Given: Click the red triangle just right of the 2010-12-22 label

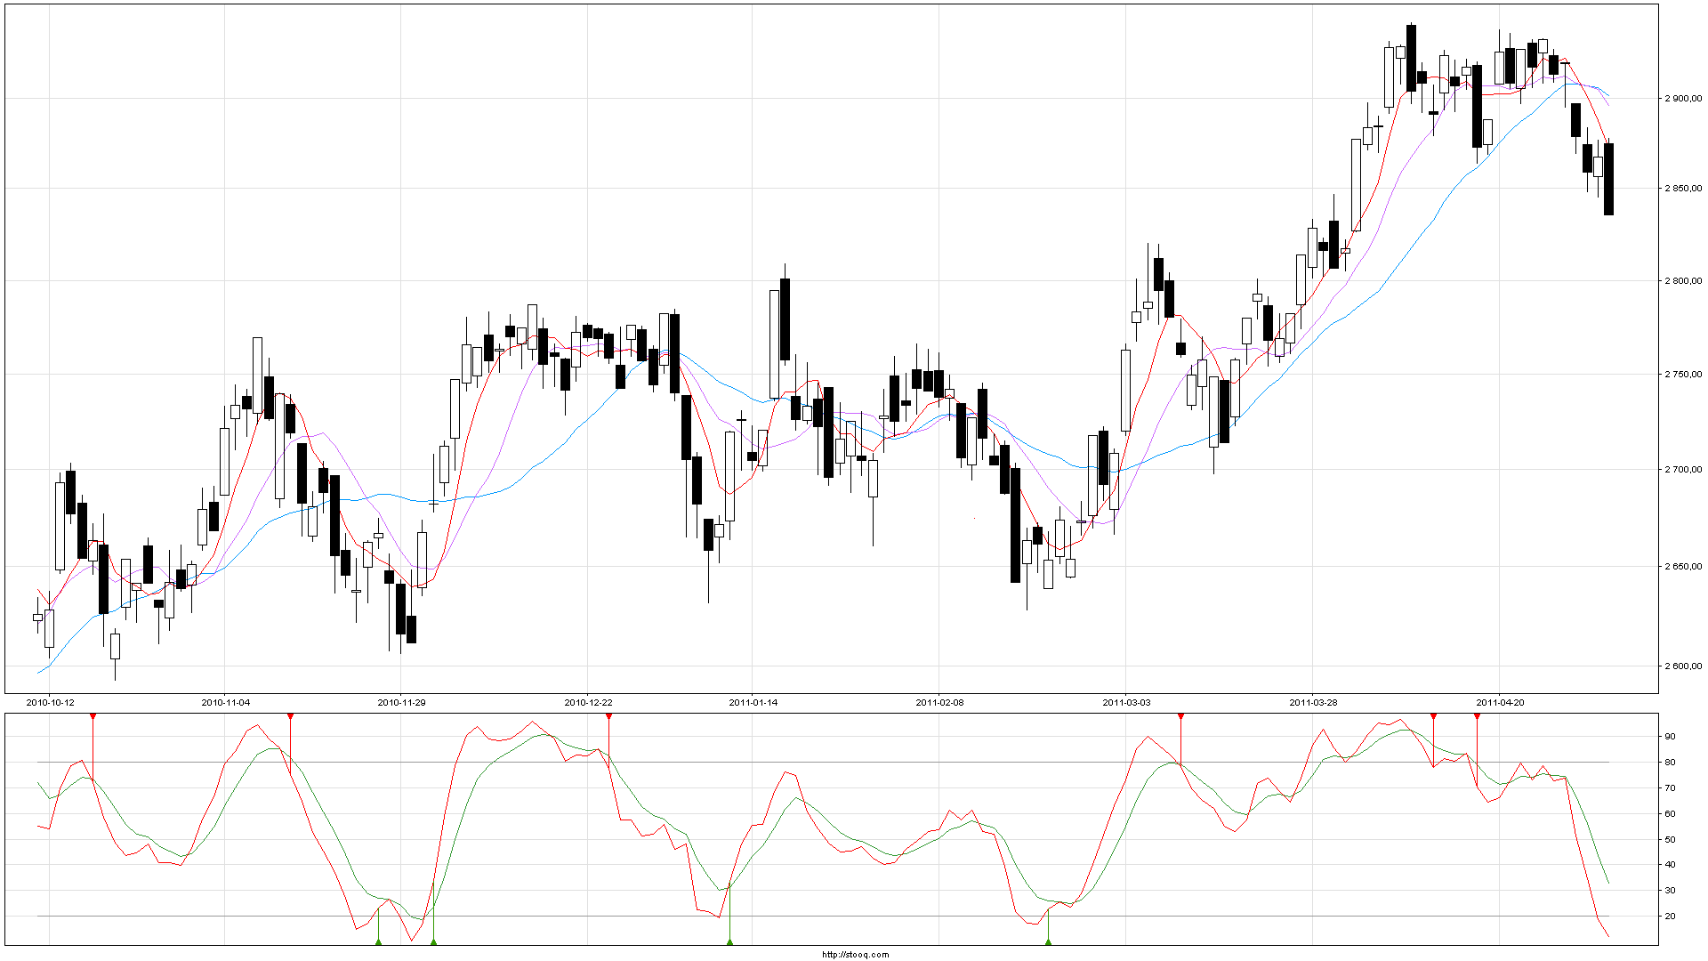Looking at the screenshot, I should (x=608, y=716).
